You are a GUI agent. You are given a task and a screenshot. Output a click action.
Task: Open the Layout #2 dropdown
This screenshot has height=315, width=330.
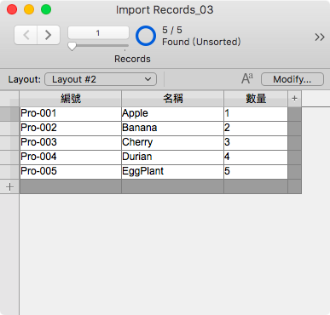pyautogui.click(x=101, y=79)
